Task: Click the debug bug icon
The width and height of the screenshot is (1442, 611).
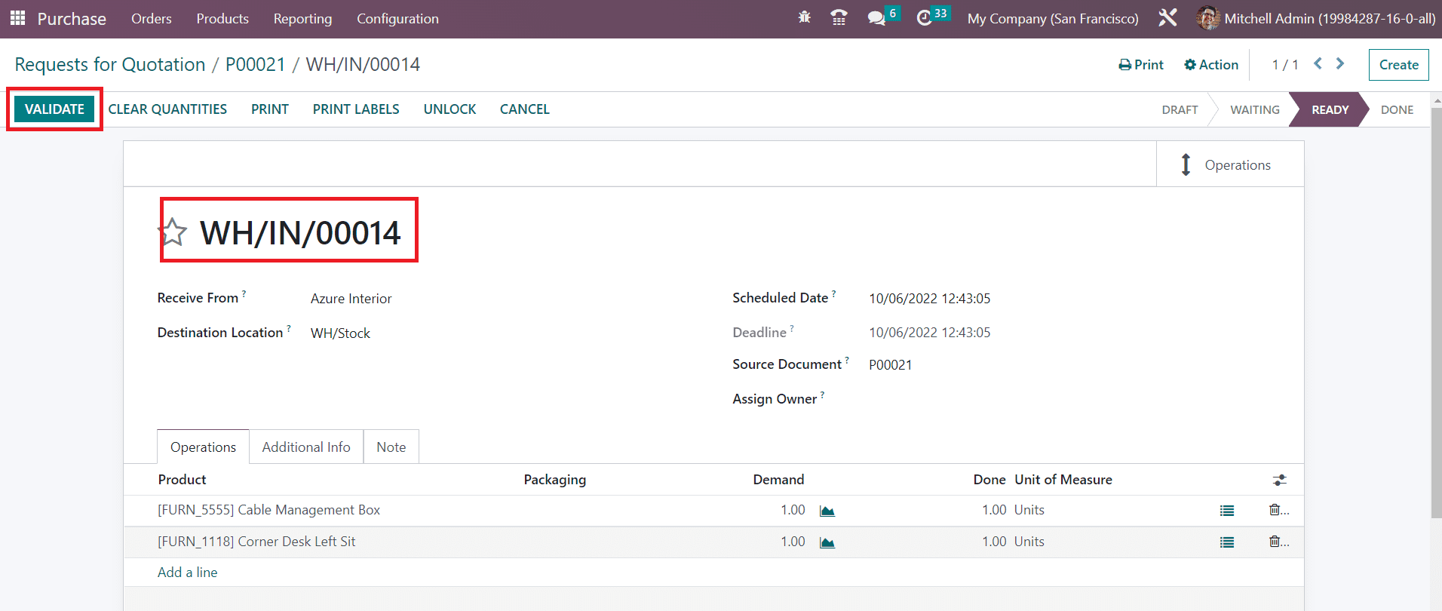Action: click(804, 18)
